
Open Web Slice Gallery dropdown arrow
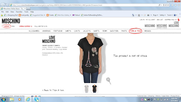pyautogui.click(x=70, y=15)
